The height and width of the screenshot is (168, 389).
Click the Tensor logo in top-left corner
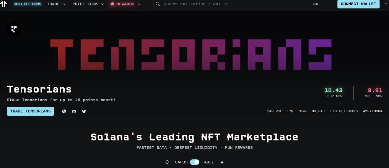(x=3, y=4)
